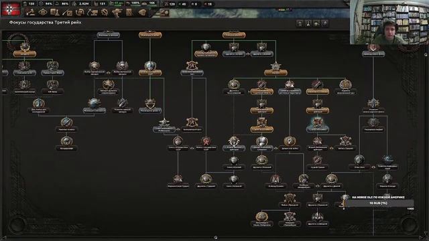Viewport: 429px width, 241px height.
Task: Open the Intelligence agency eye icon
Action: [x=43, y=12]
